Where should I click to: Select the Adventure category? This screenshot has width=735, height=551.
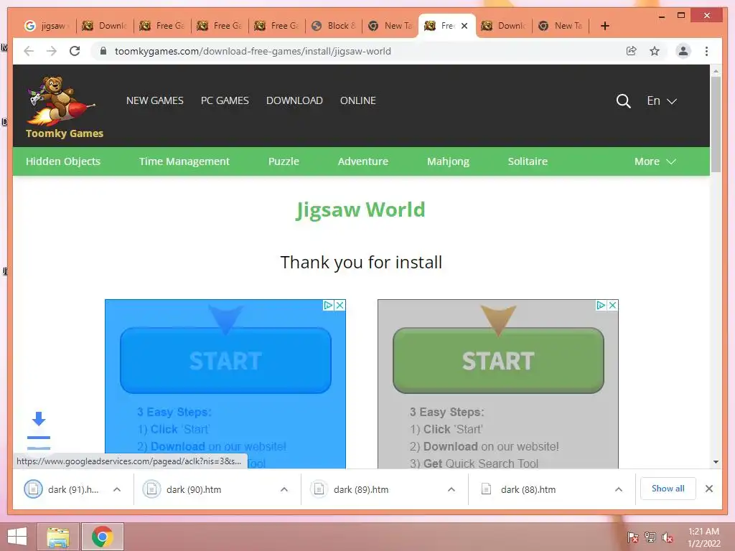[362, 161]
